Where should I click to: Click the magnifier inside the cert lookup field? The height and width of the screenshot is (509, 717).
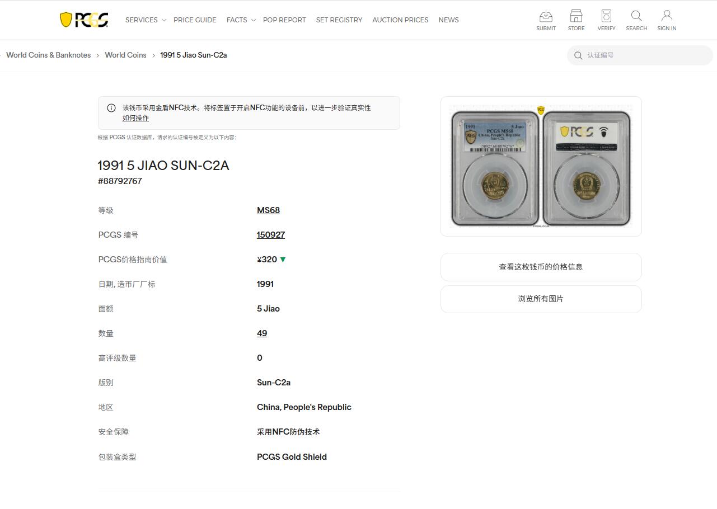(578, 55)
